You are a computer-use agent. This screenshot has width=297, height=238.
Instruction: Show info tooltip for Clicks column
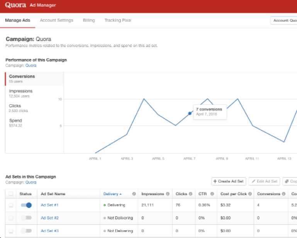[x=190, y=194]
